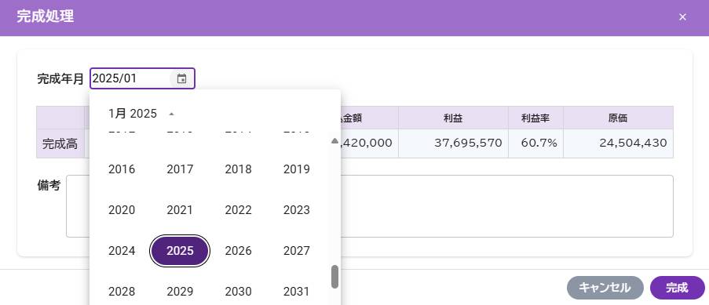
Task: Click the scroll up arrow in year list
Action: click(x=334, y=141)
